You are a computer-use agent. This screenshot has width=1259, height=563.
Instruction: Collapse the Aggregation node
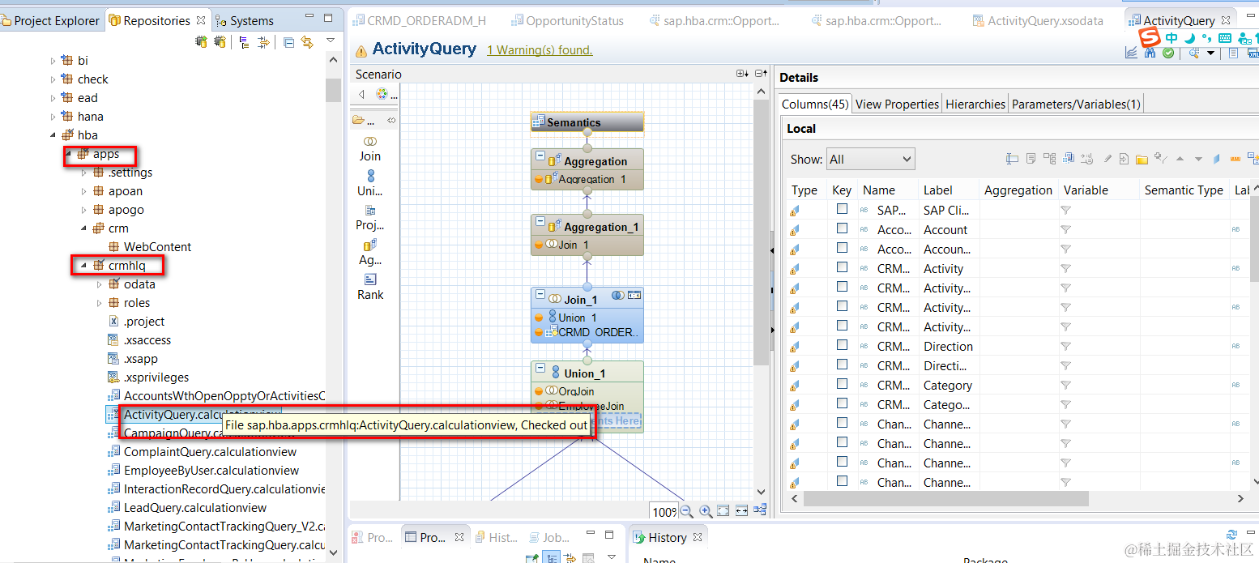pos(539,155)
